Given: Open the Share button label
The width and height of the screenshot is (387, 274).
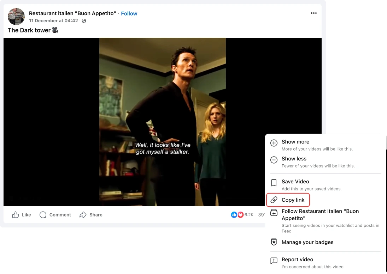Looking at the screenshot, I should pyautogui.click(x=96, y=215).
